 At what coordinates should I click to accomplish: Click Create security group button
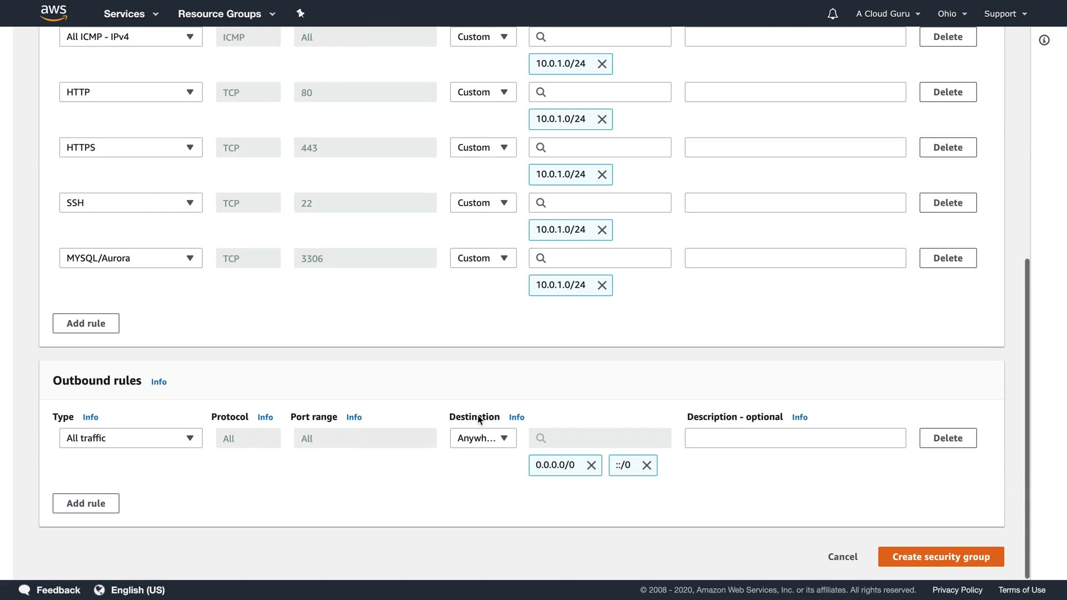[940, 557]
